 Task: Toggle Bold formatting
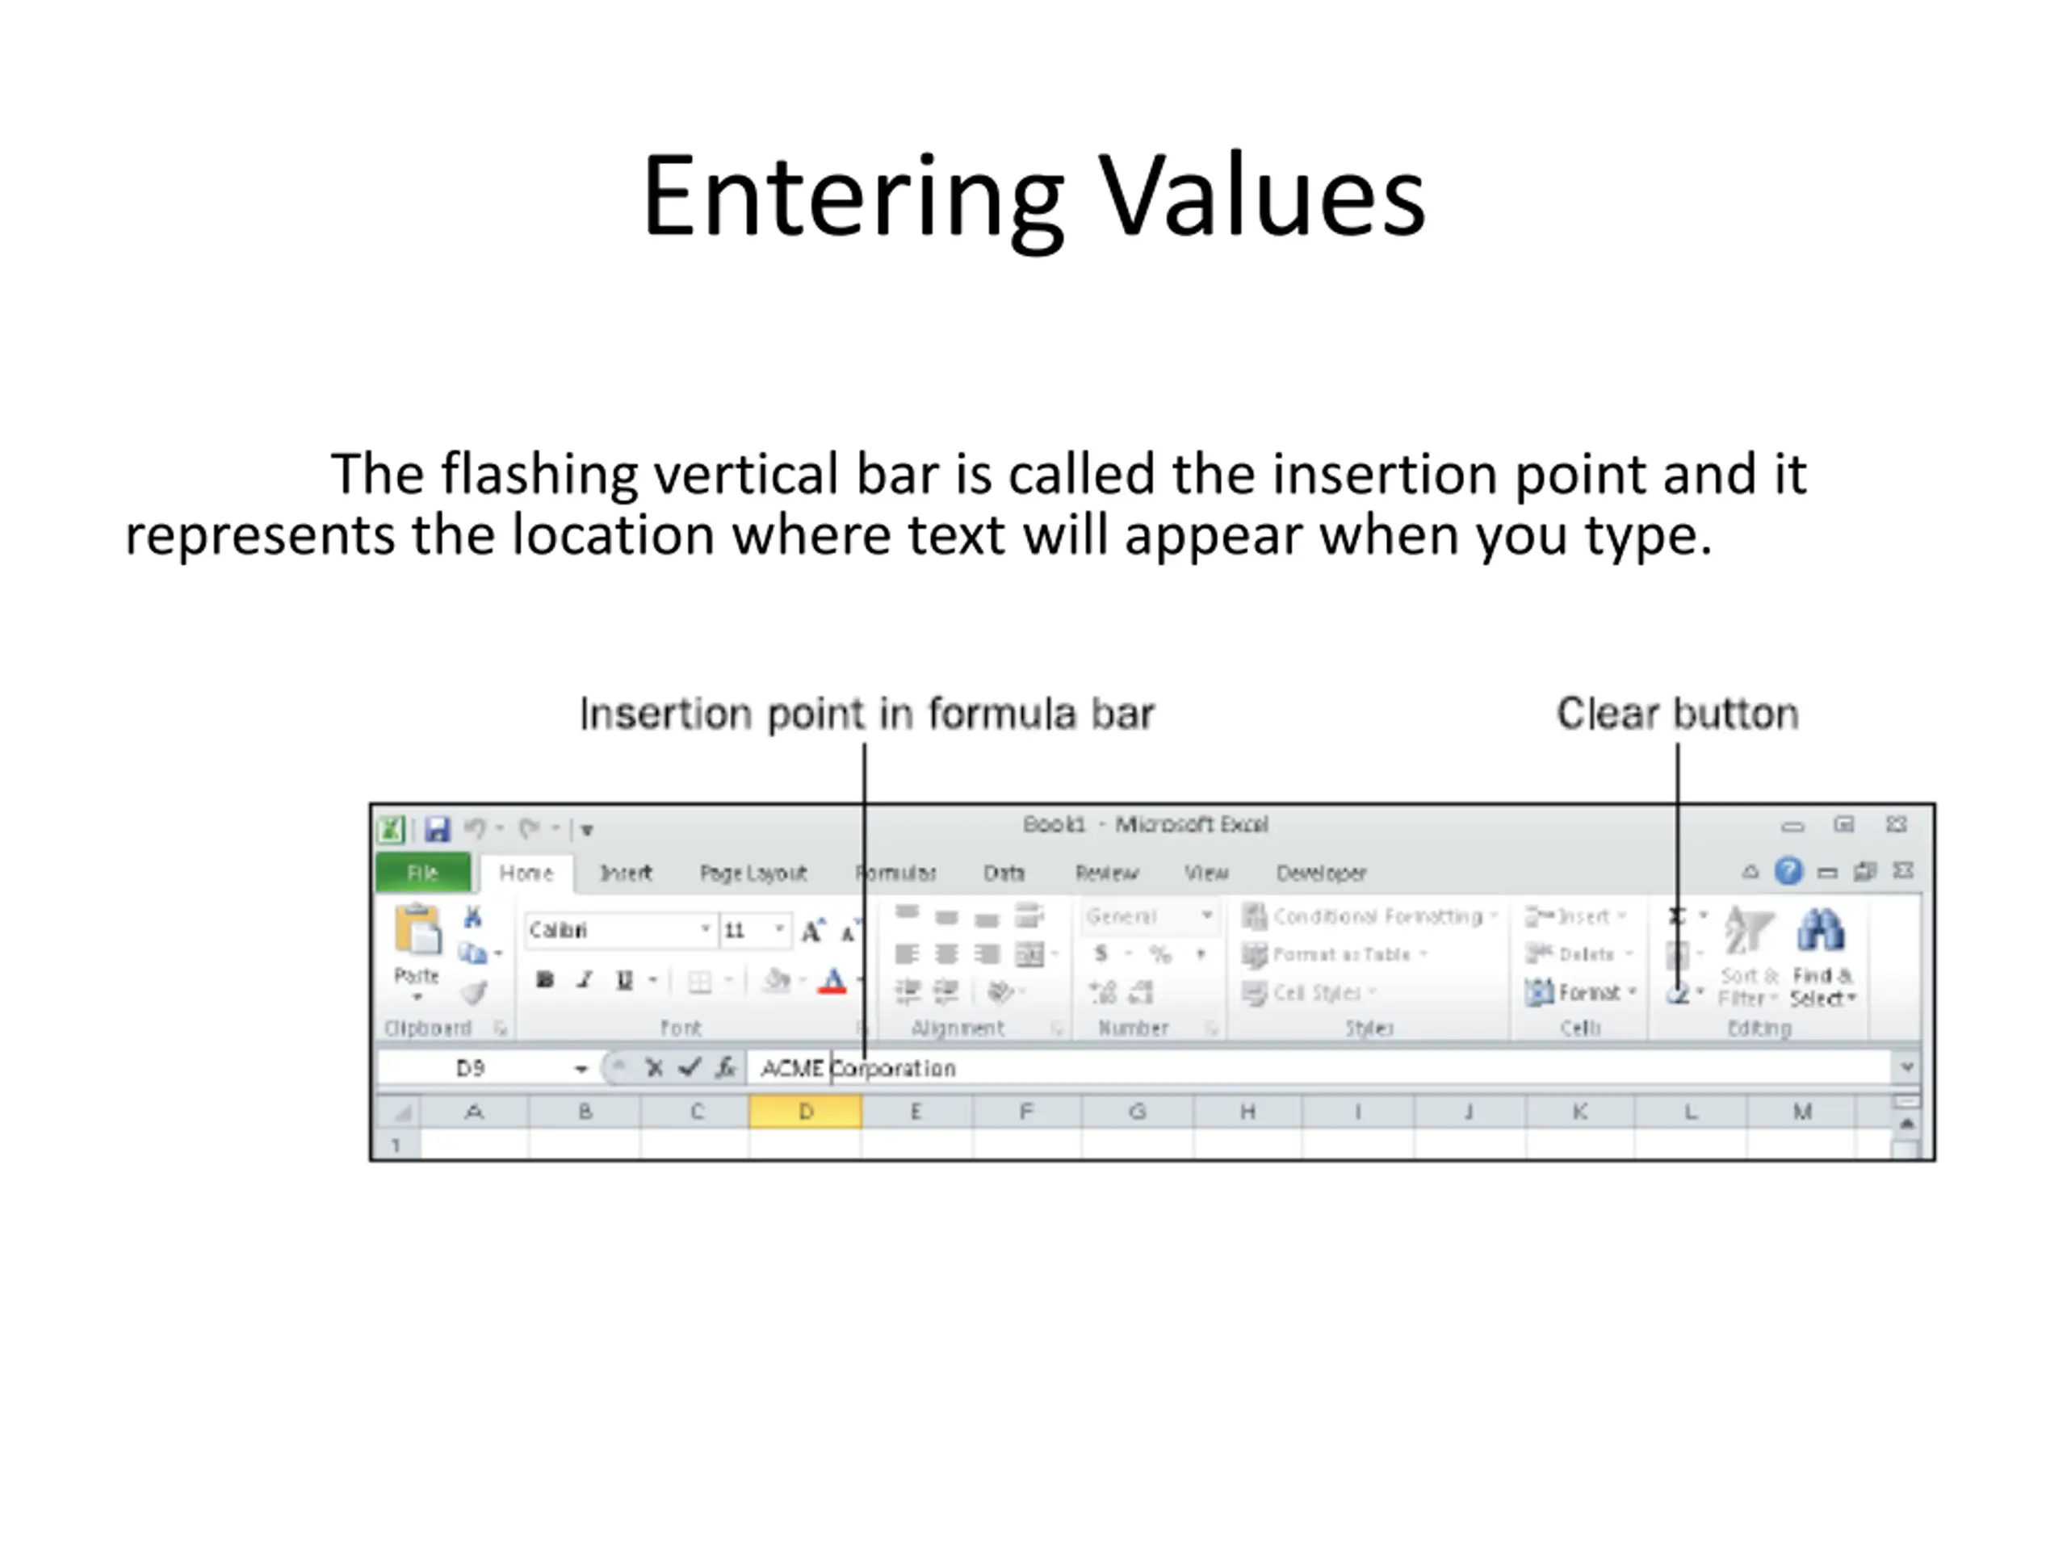pos(545,980)
